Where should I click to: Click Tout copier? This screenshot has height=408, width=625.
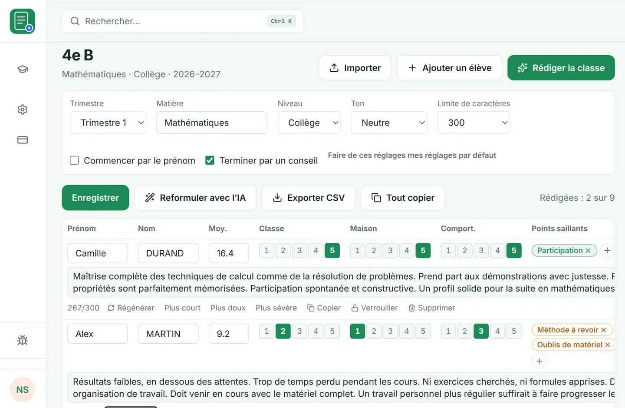click(x=403, y=198)
